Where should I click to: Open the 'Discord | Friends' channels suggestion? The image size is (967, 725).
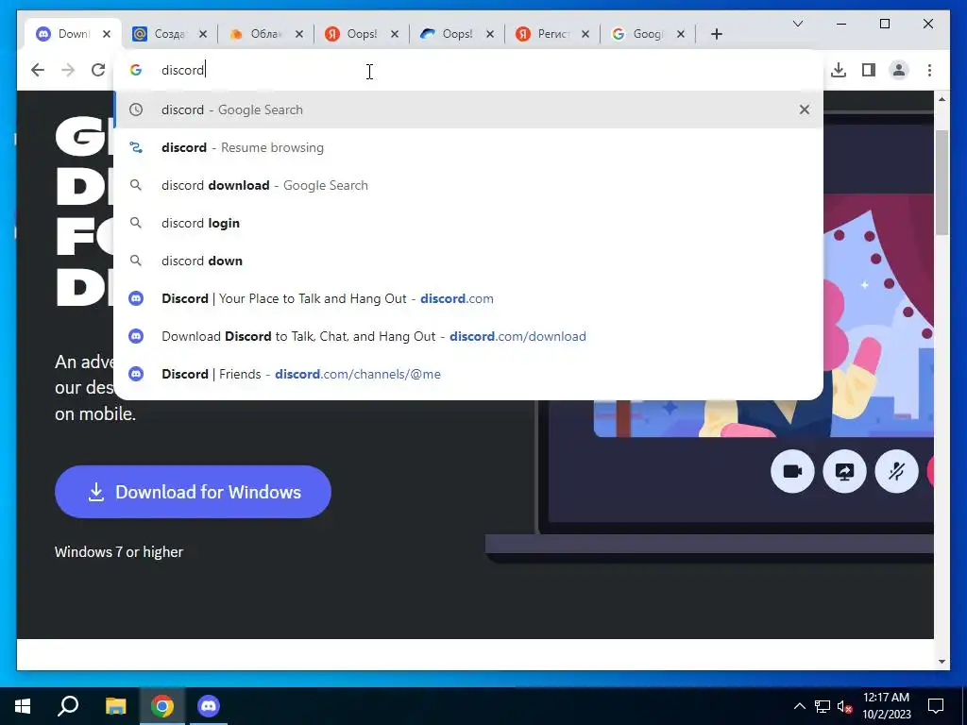click(x=468, y=374)
